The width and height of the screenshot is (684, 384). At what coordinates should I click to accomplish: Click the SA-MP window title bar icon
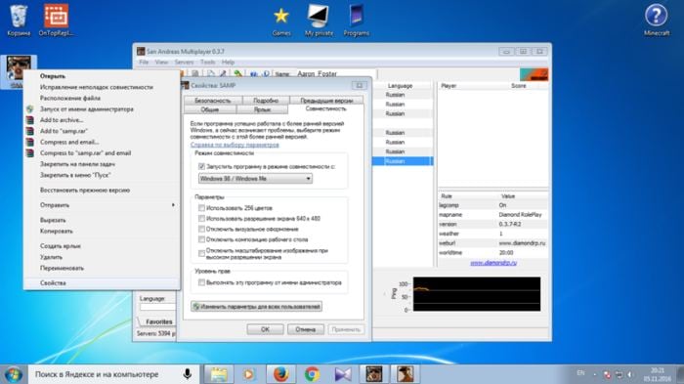pyautogui.click(x=141, y=52)
